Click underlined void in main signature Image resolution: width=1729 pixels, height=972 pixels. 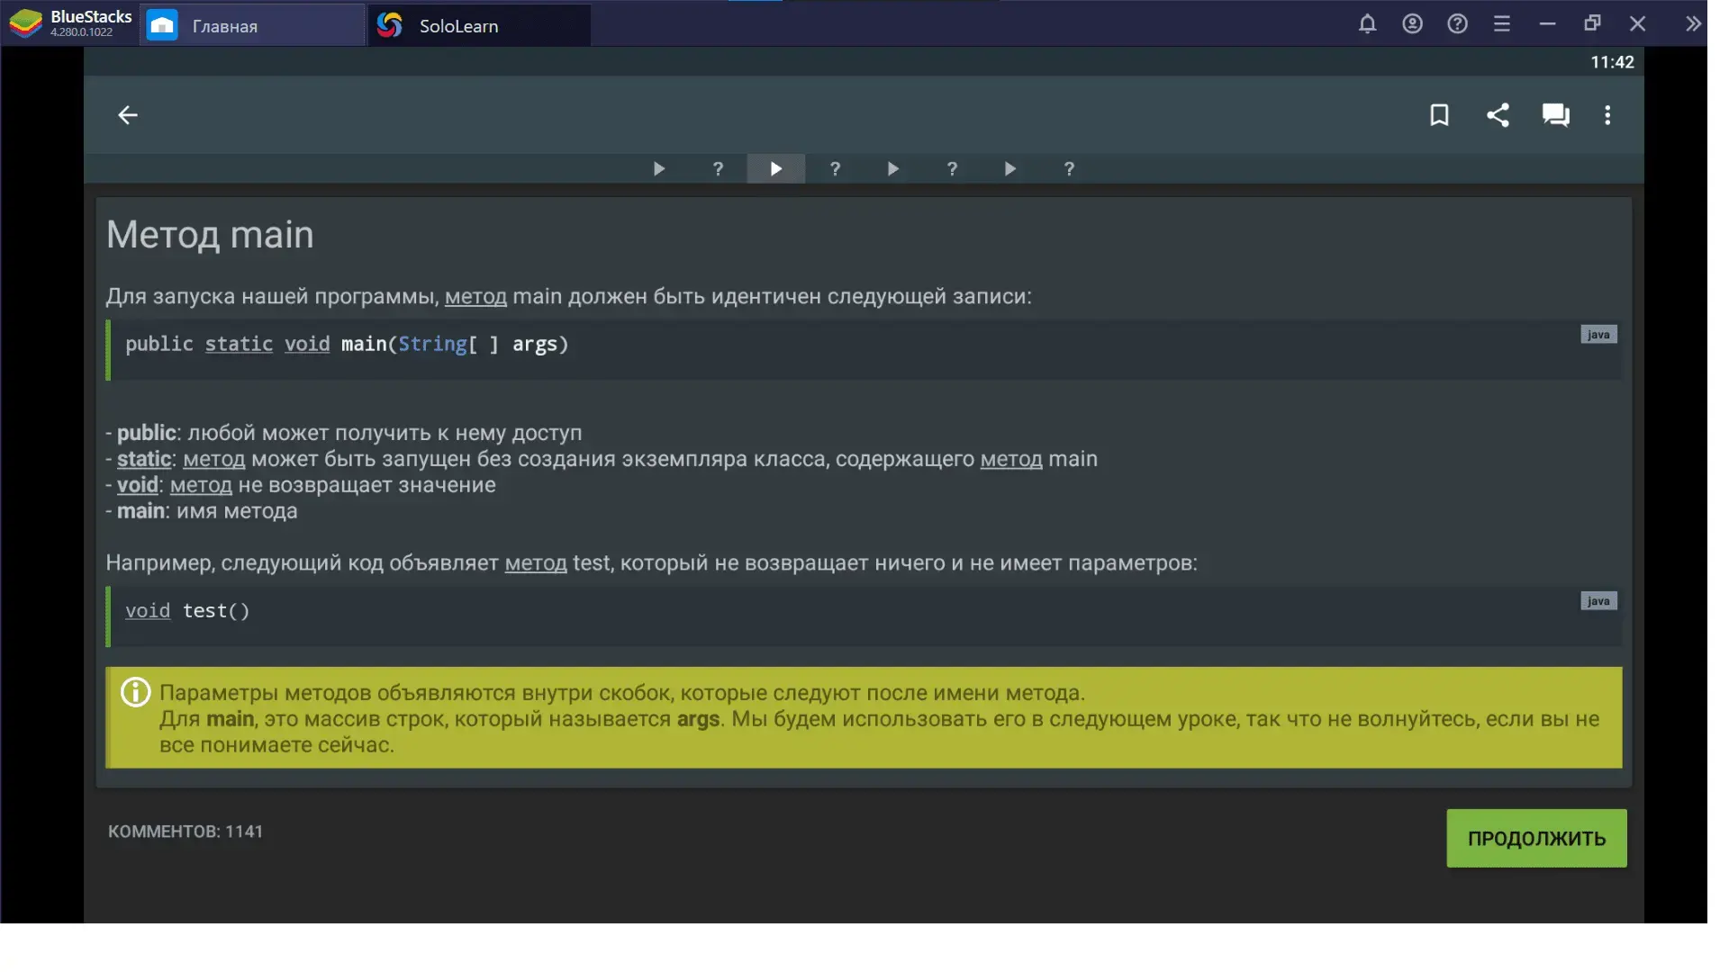click(x=307, y=345)
